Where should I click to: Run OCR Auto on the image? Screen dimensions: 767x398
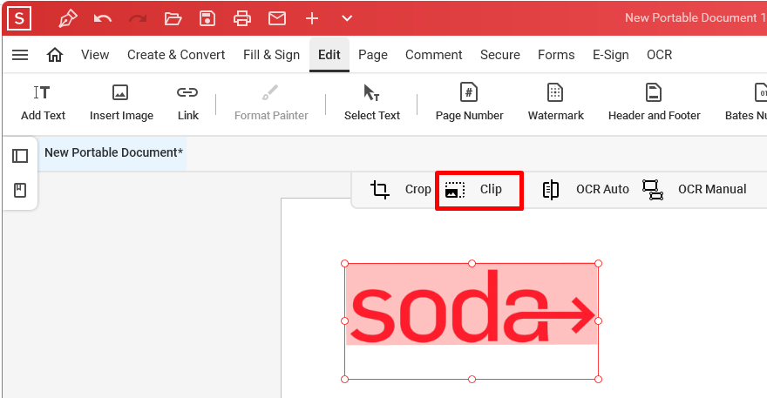(x=586, y=190)
